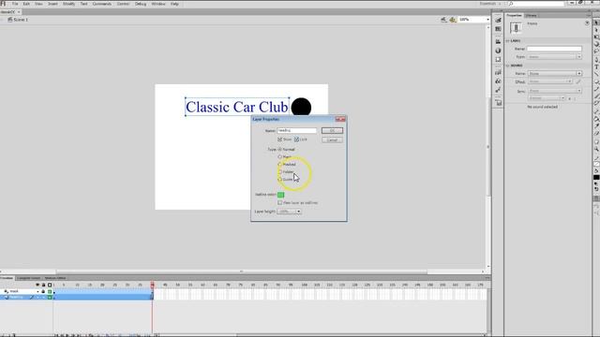Open the Sound Effect dropdown
This screenshot has height=337, width=600.
point(550,81)
